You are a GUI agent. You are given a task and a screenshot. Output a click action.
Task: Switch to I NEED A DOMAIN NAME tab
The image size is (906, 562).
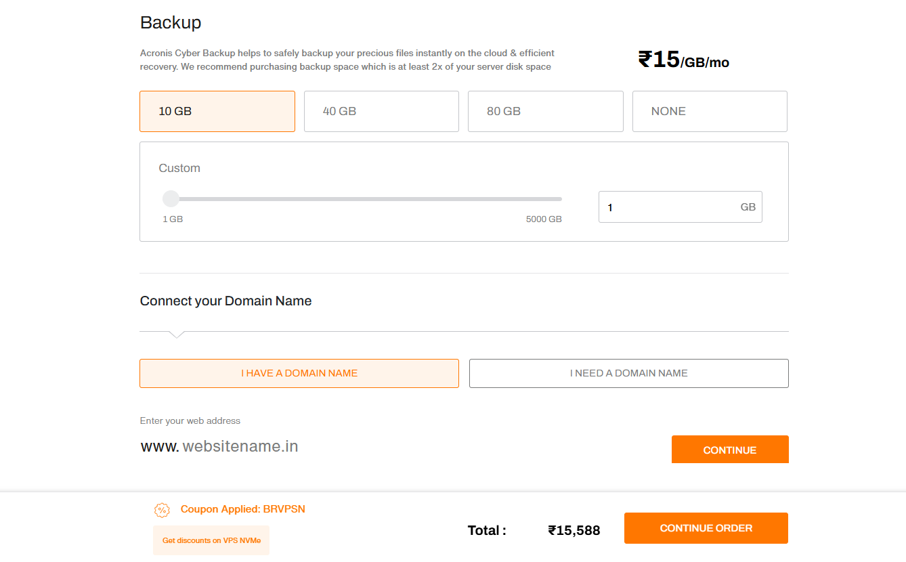(629, 373)
